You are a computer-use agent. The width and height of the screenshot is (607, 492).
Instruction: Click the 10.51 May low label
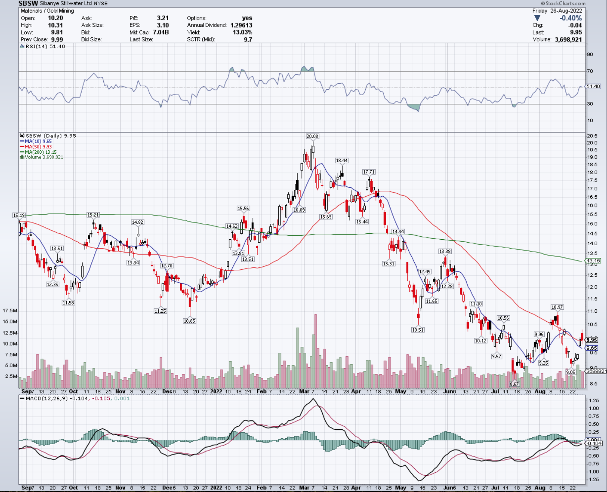[418, 330]
